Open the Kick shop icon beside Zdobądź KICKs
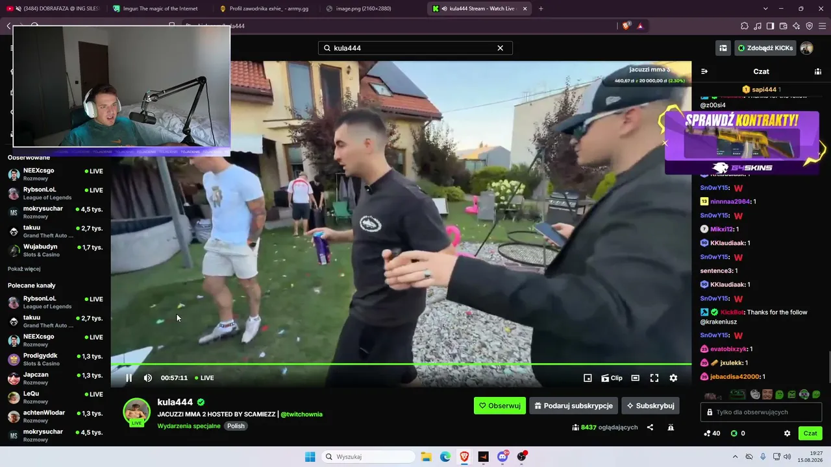 (723, 48)
